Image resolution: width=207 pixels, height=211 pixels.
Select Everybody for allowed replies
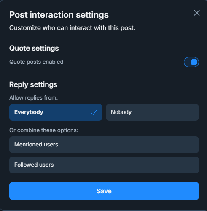click(56, 112)
